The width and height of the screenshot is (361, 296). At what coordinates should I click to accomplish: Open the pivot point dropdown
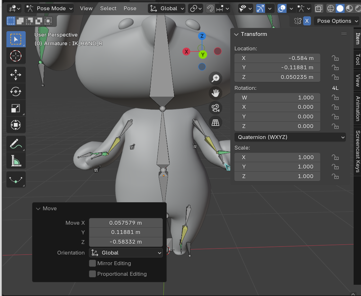196,9
